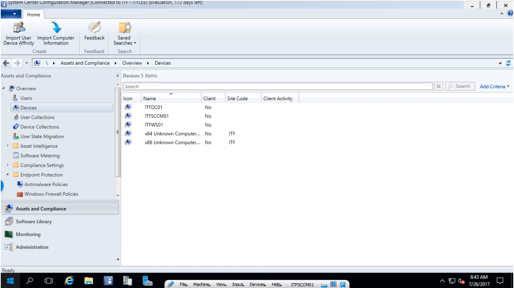
Task: Click the Search button
Action: [x=460, y=86]
